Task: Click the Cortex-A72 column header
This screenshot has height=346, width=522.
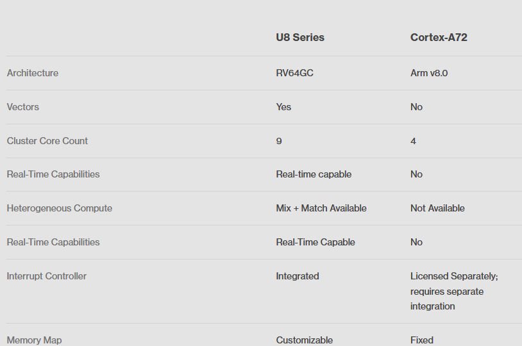Action: (x=439, y=38)
